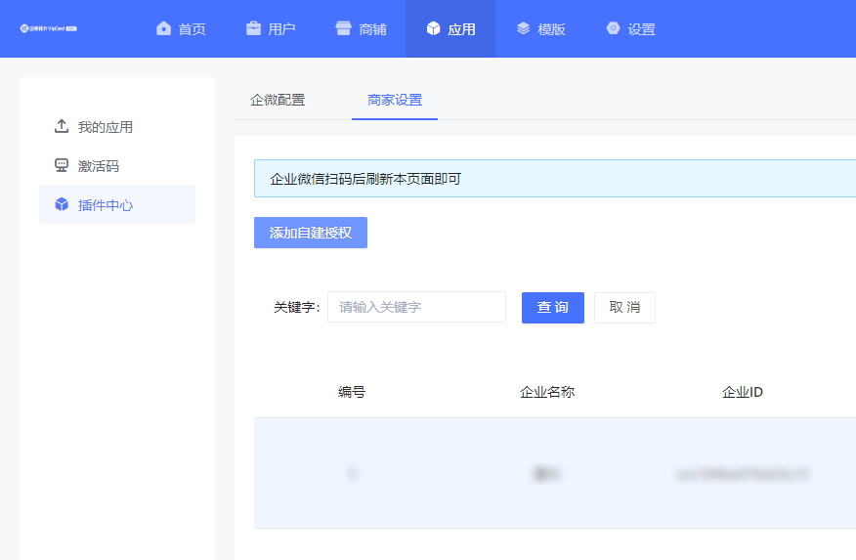Screen dimensions: 856x560
Task: Open the 模版 navigation item
Action: click(x=540, y=29)
